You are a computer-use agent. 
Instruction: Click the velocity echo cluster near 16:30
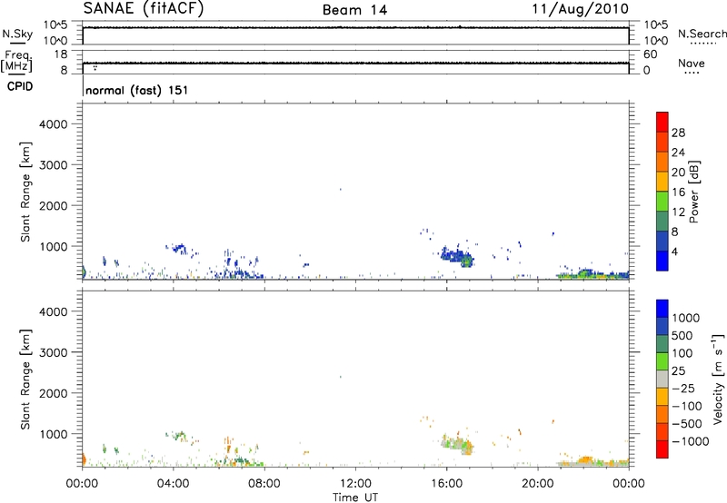[457, 445]
